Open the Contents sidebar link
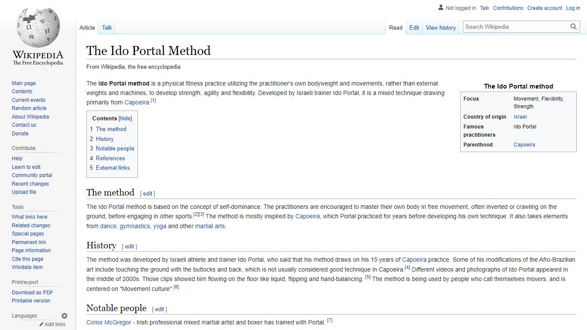587x330 pixels. [x=22, y=92]
